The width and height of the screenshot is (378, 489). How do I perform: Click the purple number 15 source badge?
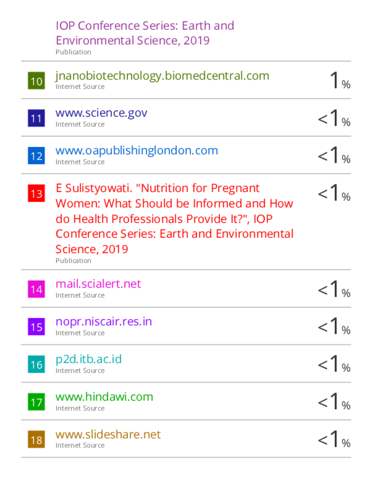pyautogui.click(x=36, y=327)
